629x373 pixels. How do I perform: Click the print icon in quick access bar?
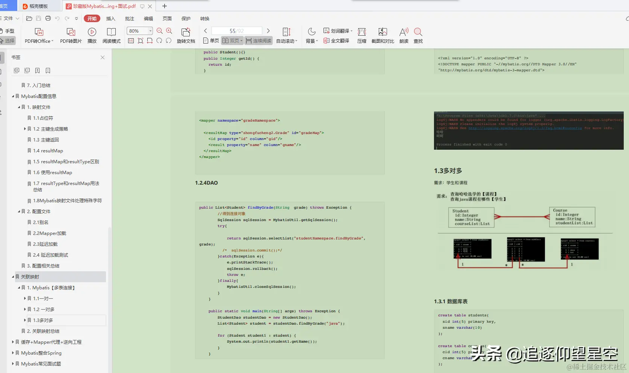coord(48,18)
